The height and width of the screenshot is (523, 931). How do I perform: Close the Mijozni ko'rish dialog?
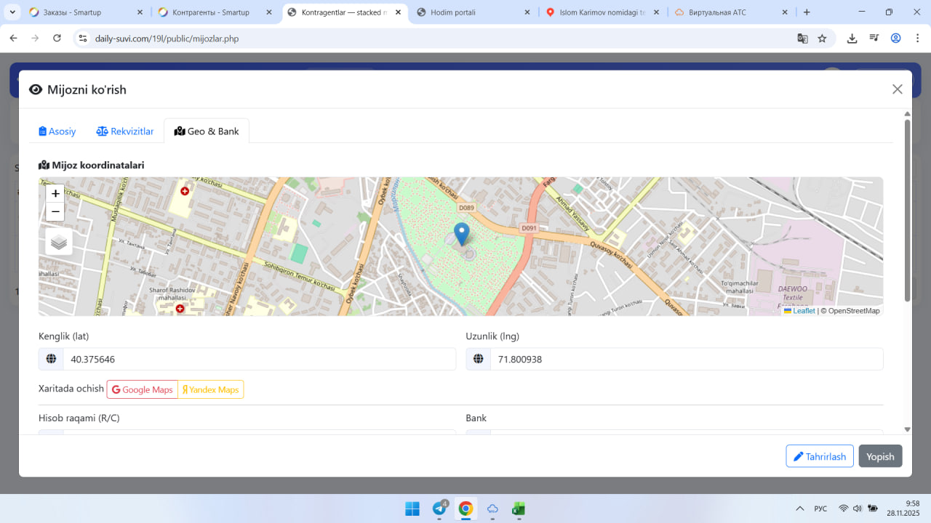[x=897, y=89]
